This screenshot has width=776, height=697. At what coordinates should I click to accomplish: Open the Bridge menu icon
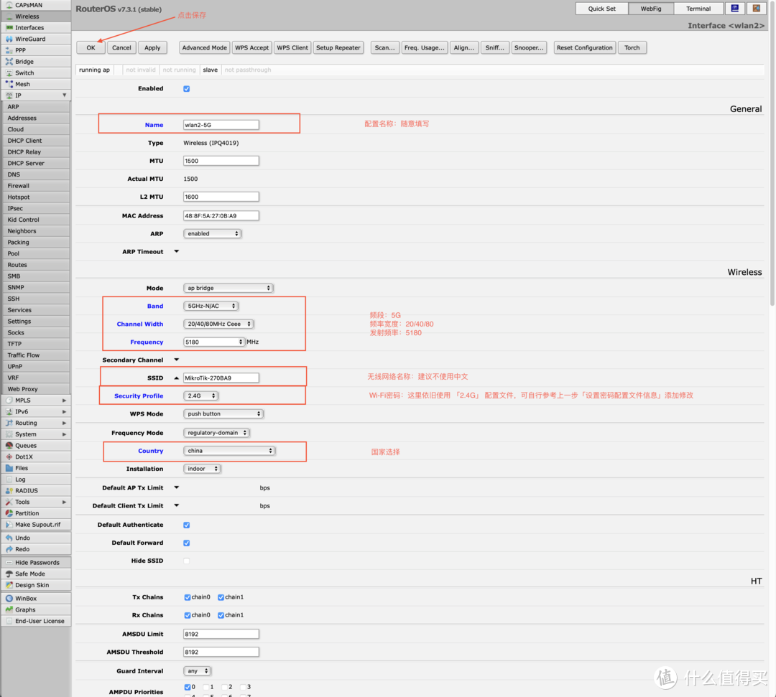pyautogui.click(x=9, y=62)
